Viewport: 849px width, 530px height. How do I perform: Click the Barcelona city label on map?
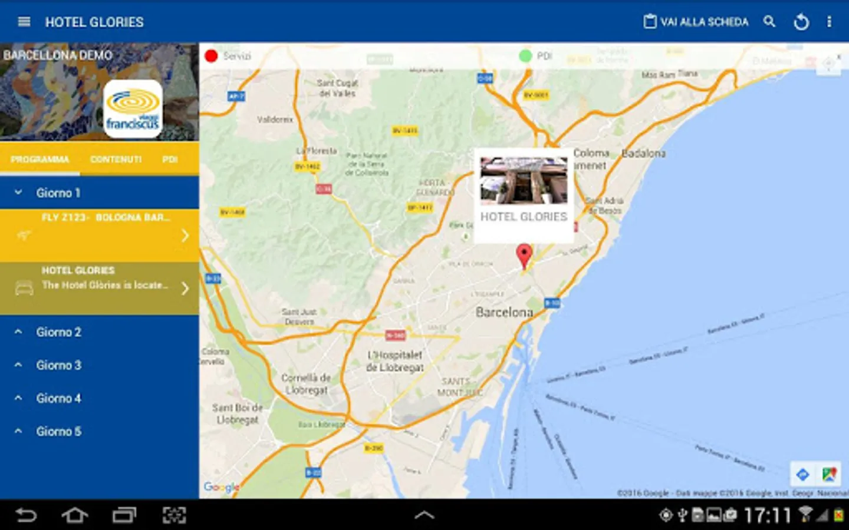pos(504,312)
